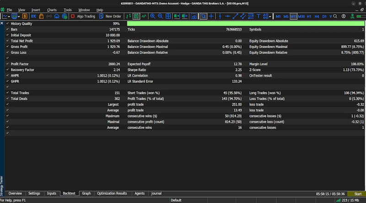Switch to the Journal tab
366x203 pixels.
[156, 193]
